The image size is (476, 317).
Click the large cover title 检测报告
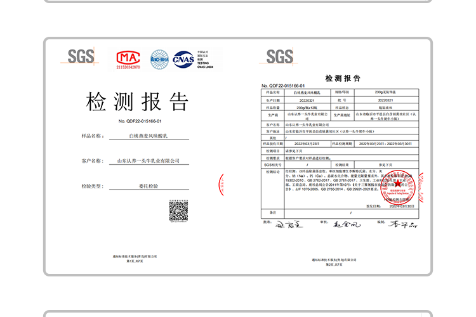(x=137, y=101)
